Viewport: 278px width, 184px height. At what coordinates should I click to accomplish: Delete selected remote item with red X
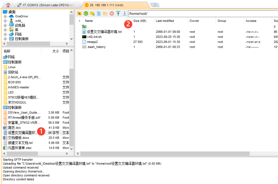(x=112, y=13)
